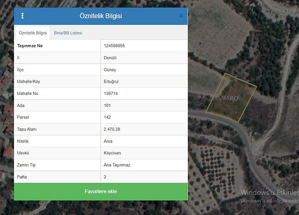The width and height of the screenshot is (299, 215).
Task: Select the Öznitelik Bilgisi tab
Action: point(33,33)
